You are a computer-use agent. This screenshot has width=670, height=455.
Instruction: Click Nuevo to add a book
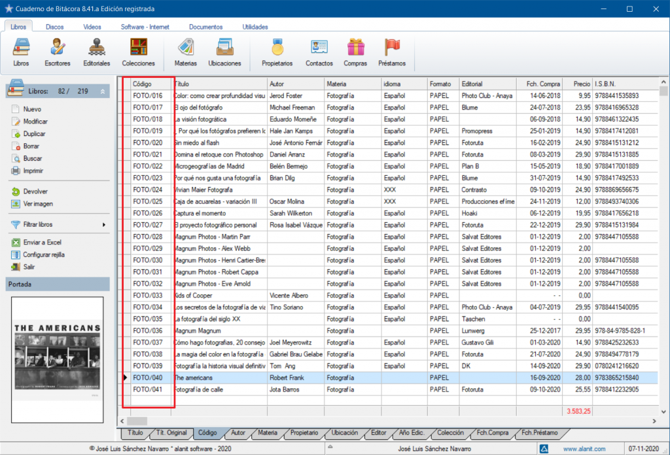pos(31,109)
